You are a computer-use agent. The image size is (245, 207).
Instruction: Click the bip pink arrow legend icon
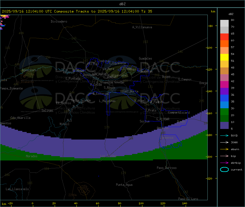coord(224,156)
